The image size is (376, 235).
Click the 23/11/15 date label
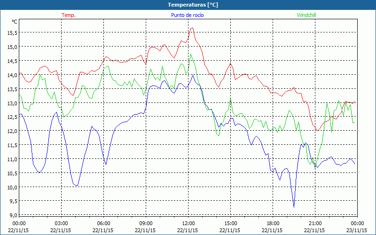click(357, 230)
